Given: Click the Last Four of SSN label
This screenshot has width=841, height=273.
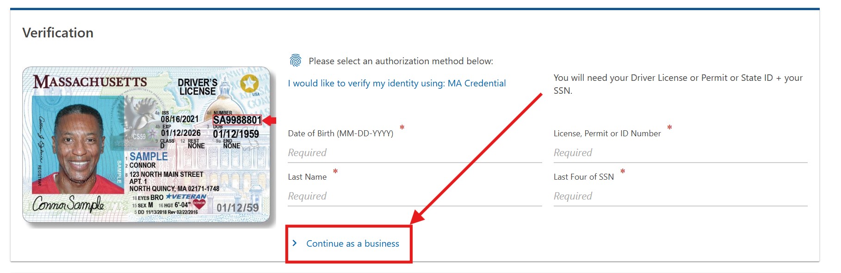Looking at the screenshot, I should pos(583,177).
